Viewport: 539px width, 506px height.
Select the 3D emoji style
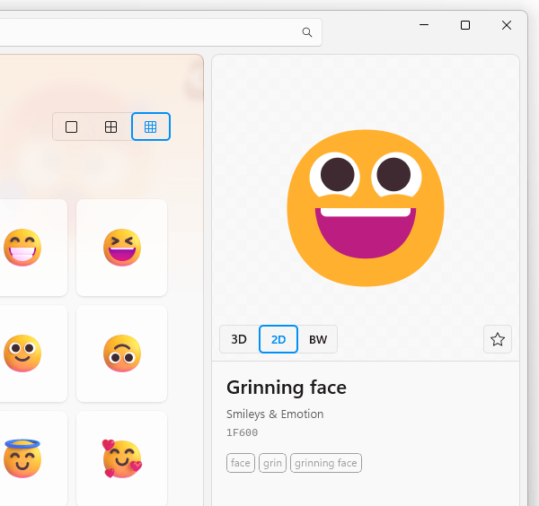239,339
